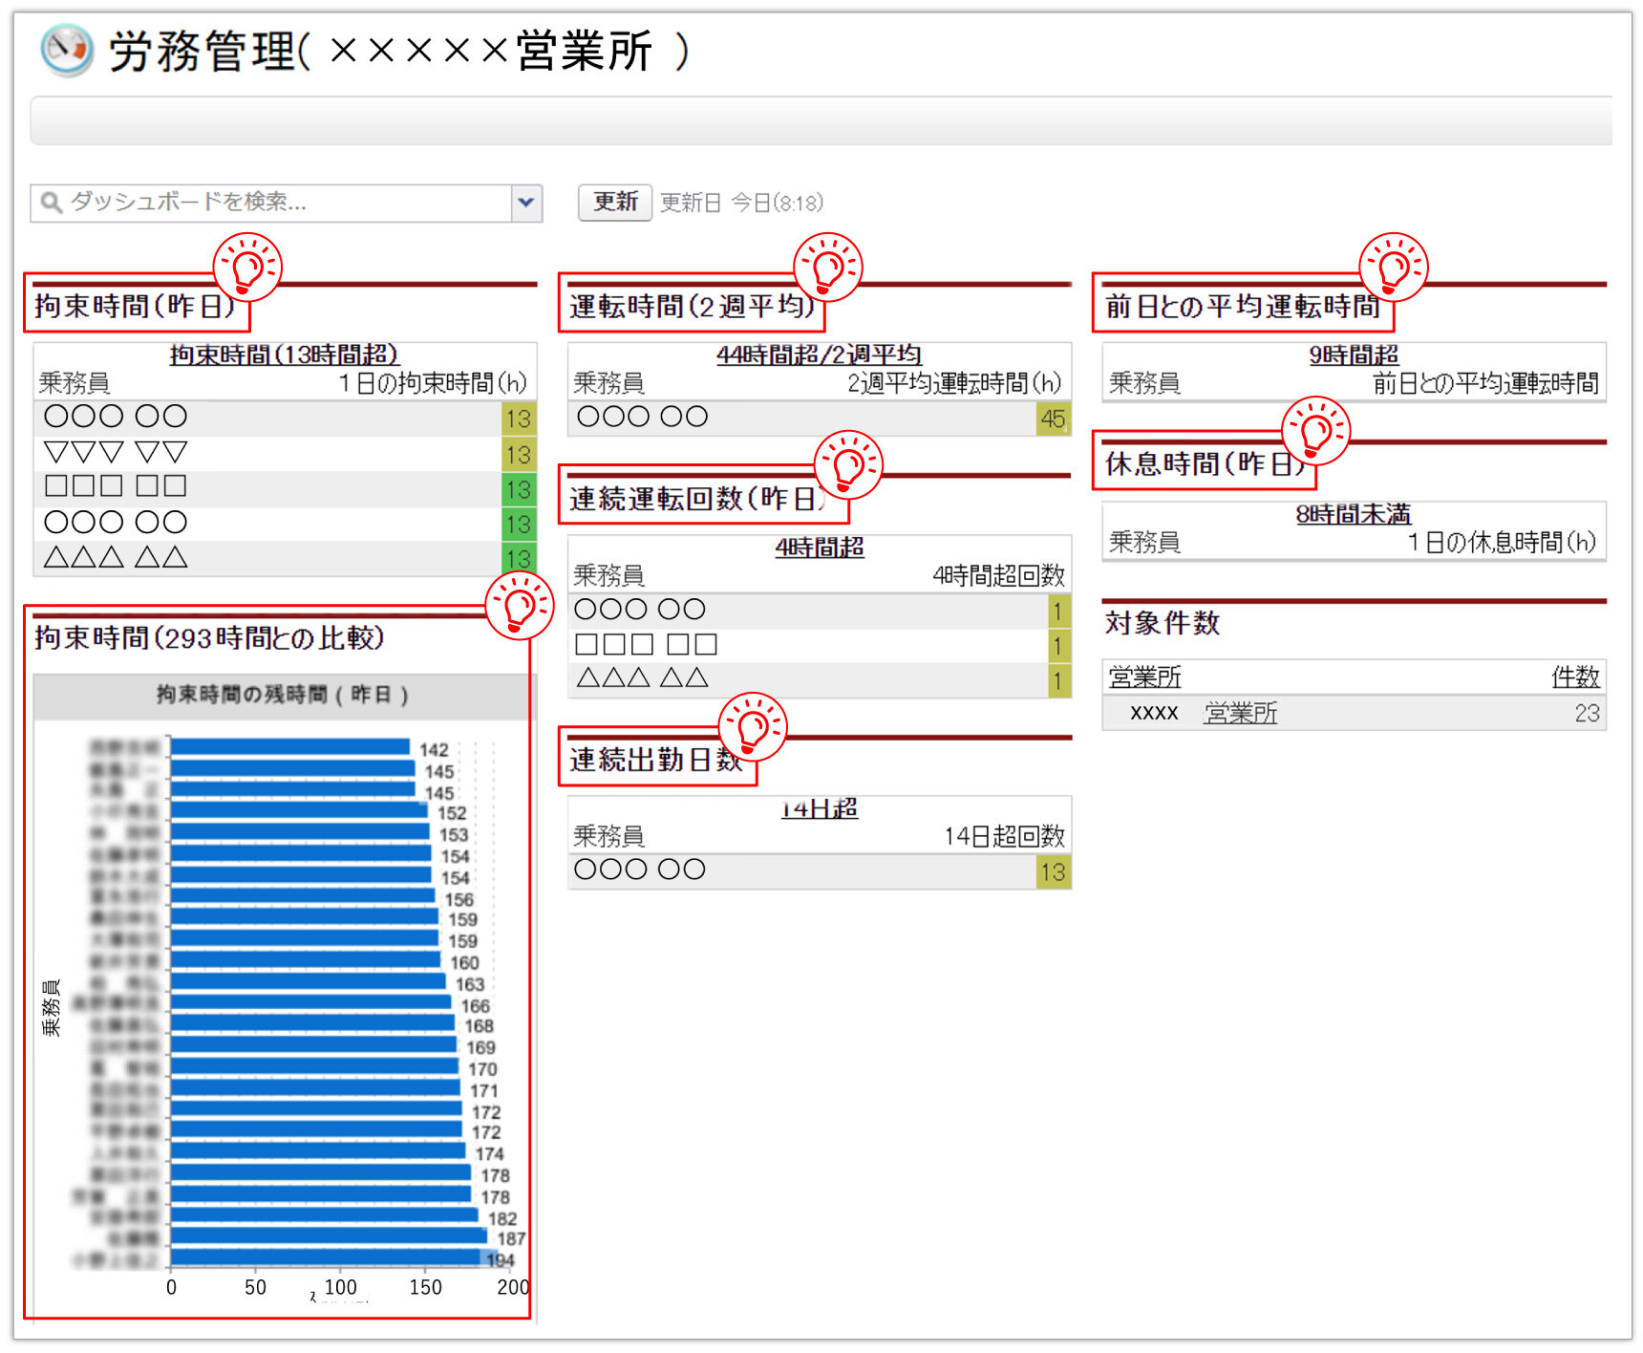
Task: Select the ▽▽▽ ▽▽ row in 拘束時間 table
Action: coord(285,453)
